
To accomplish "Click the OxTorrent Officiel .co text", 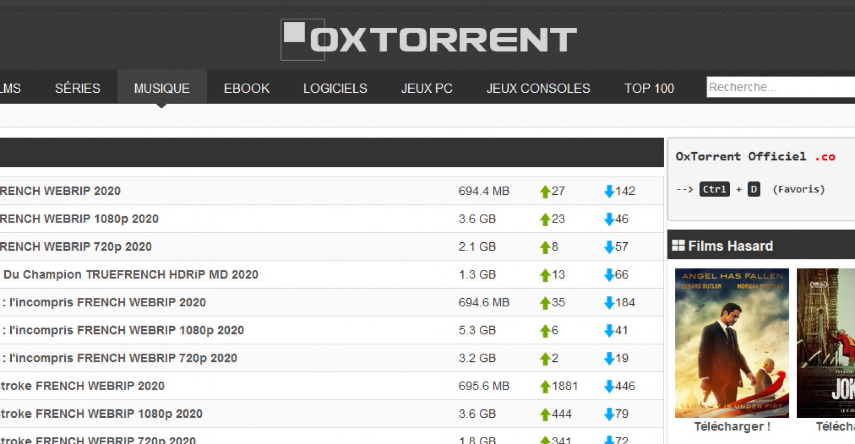I will 755,156.
